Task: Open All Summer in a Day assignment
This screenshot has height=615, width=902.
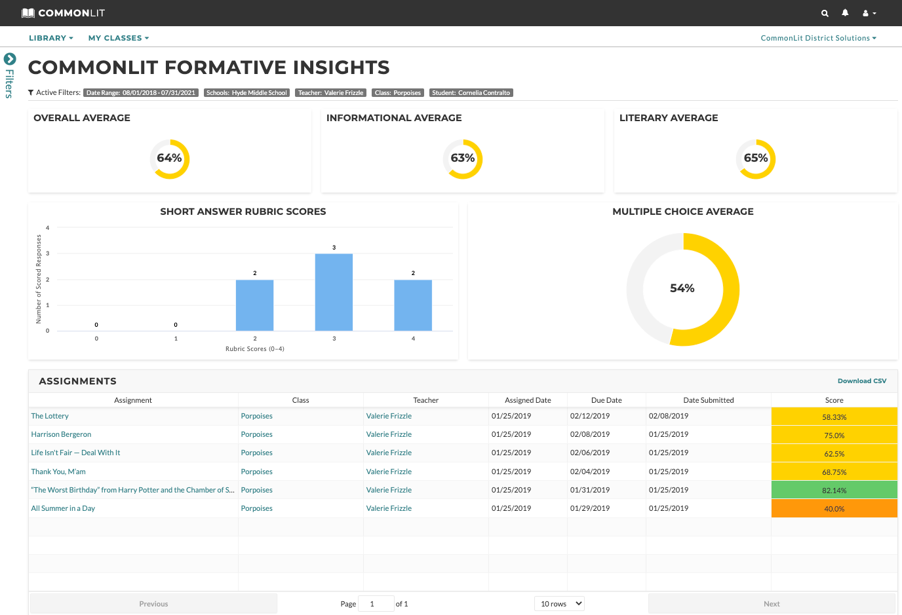Action: pos(63,509)
